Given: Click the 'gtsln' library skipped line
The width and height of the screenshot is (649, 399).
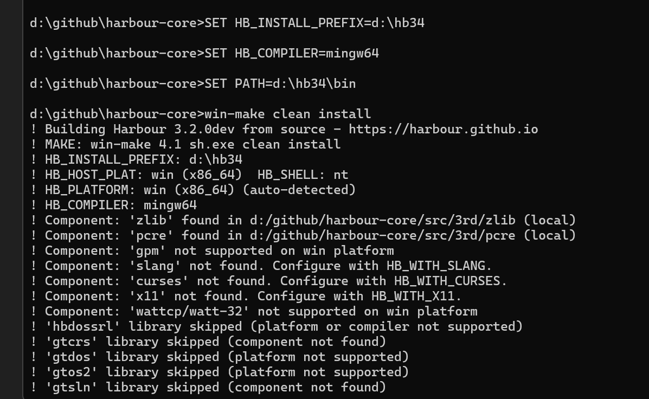Looking at the screenshot, I should (215, 387).
